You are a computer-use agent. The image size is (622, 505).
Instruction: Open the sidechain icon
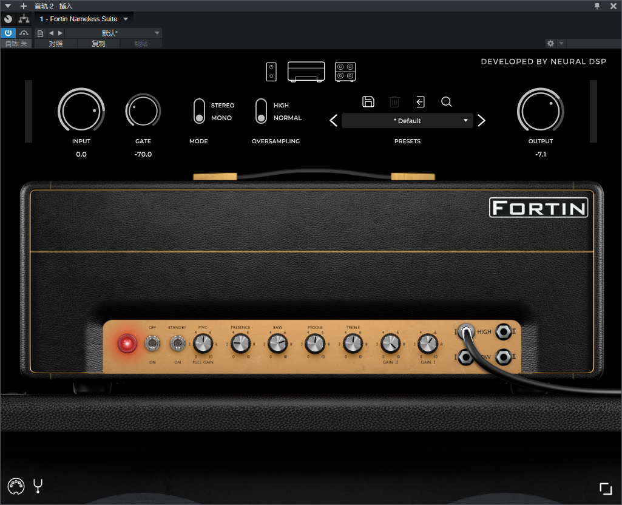(x=24, y=33)
